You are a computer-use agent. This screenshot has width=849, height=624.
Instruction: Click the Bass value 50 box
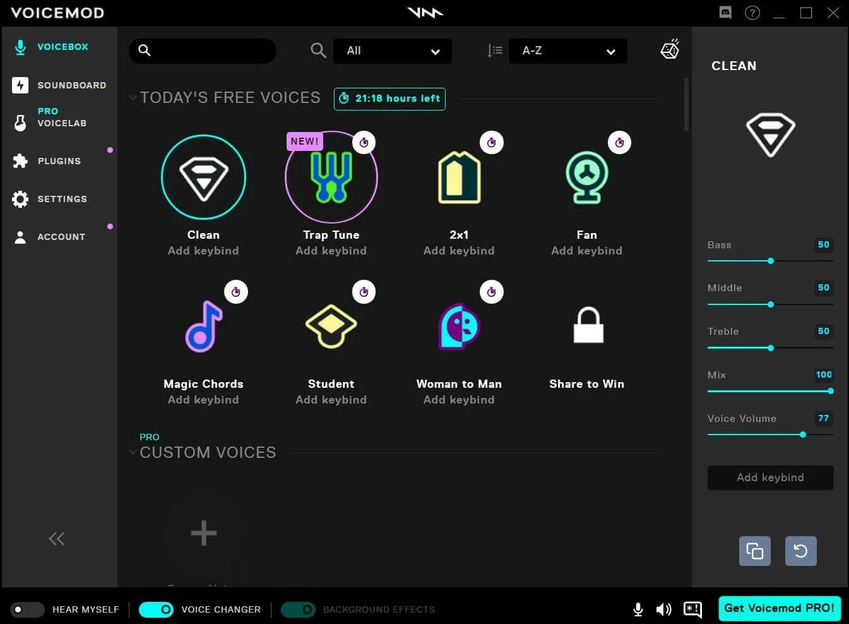pyautogui.click(x=823, y=244)
